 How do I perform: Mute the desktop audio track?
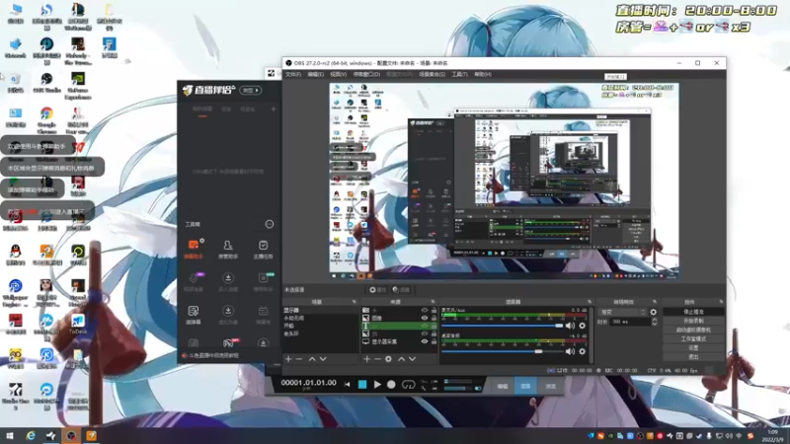click(x=570, y=351)
